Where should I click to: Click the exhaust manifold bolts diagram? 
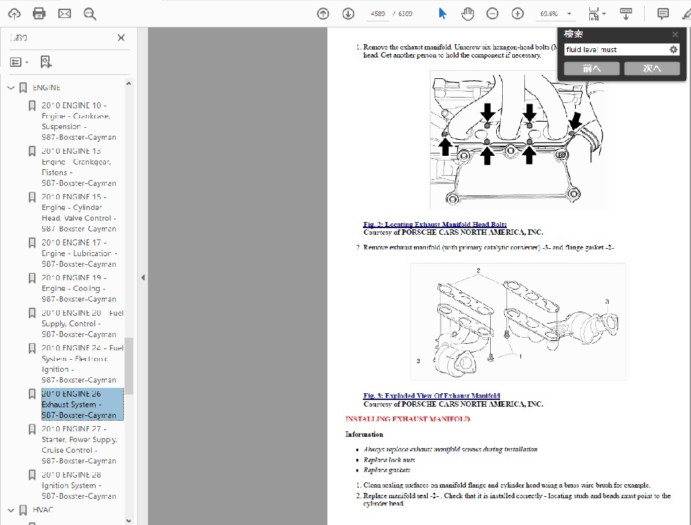coord(518,140)
